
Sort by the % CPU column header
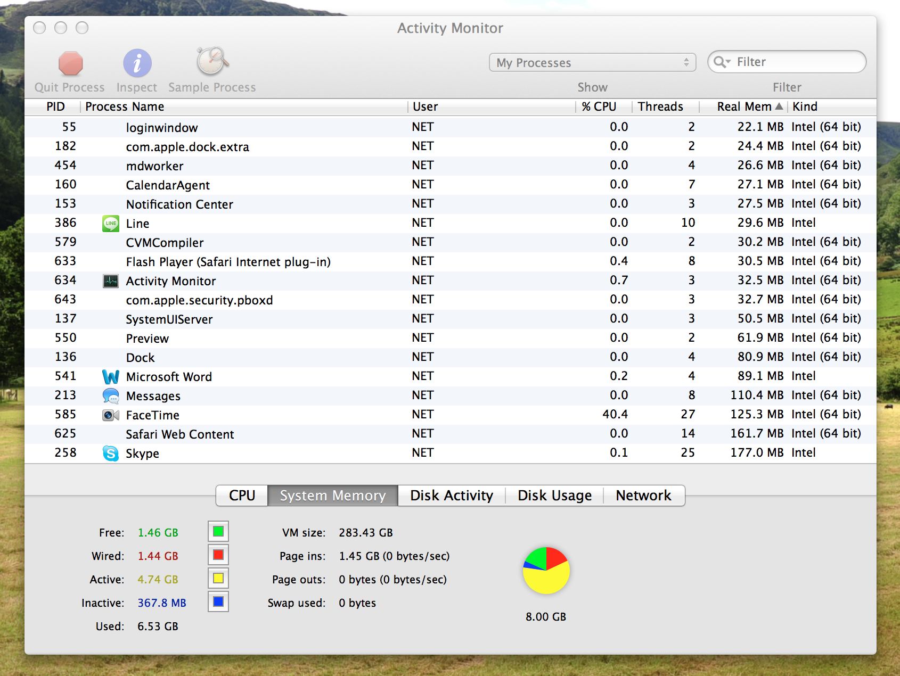coord(604,106)
